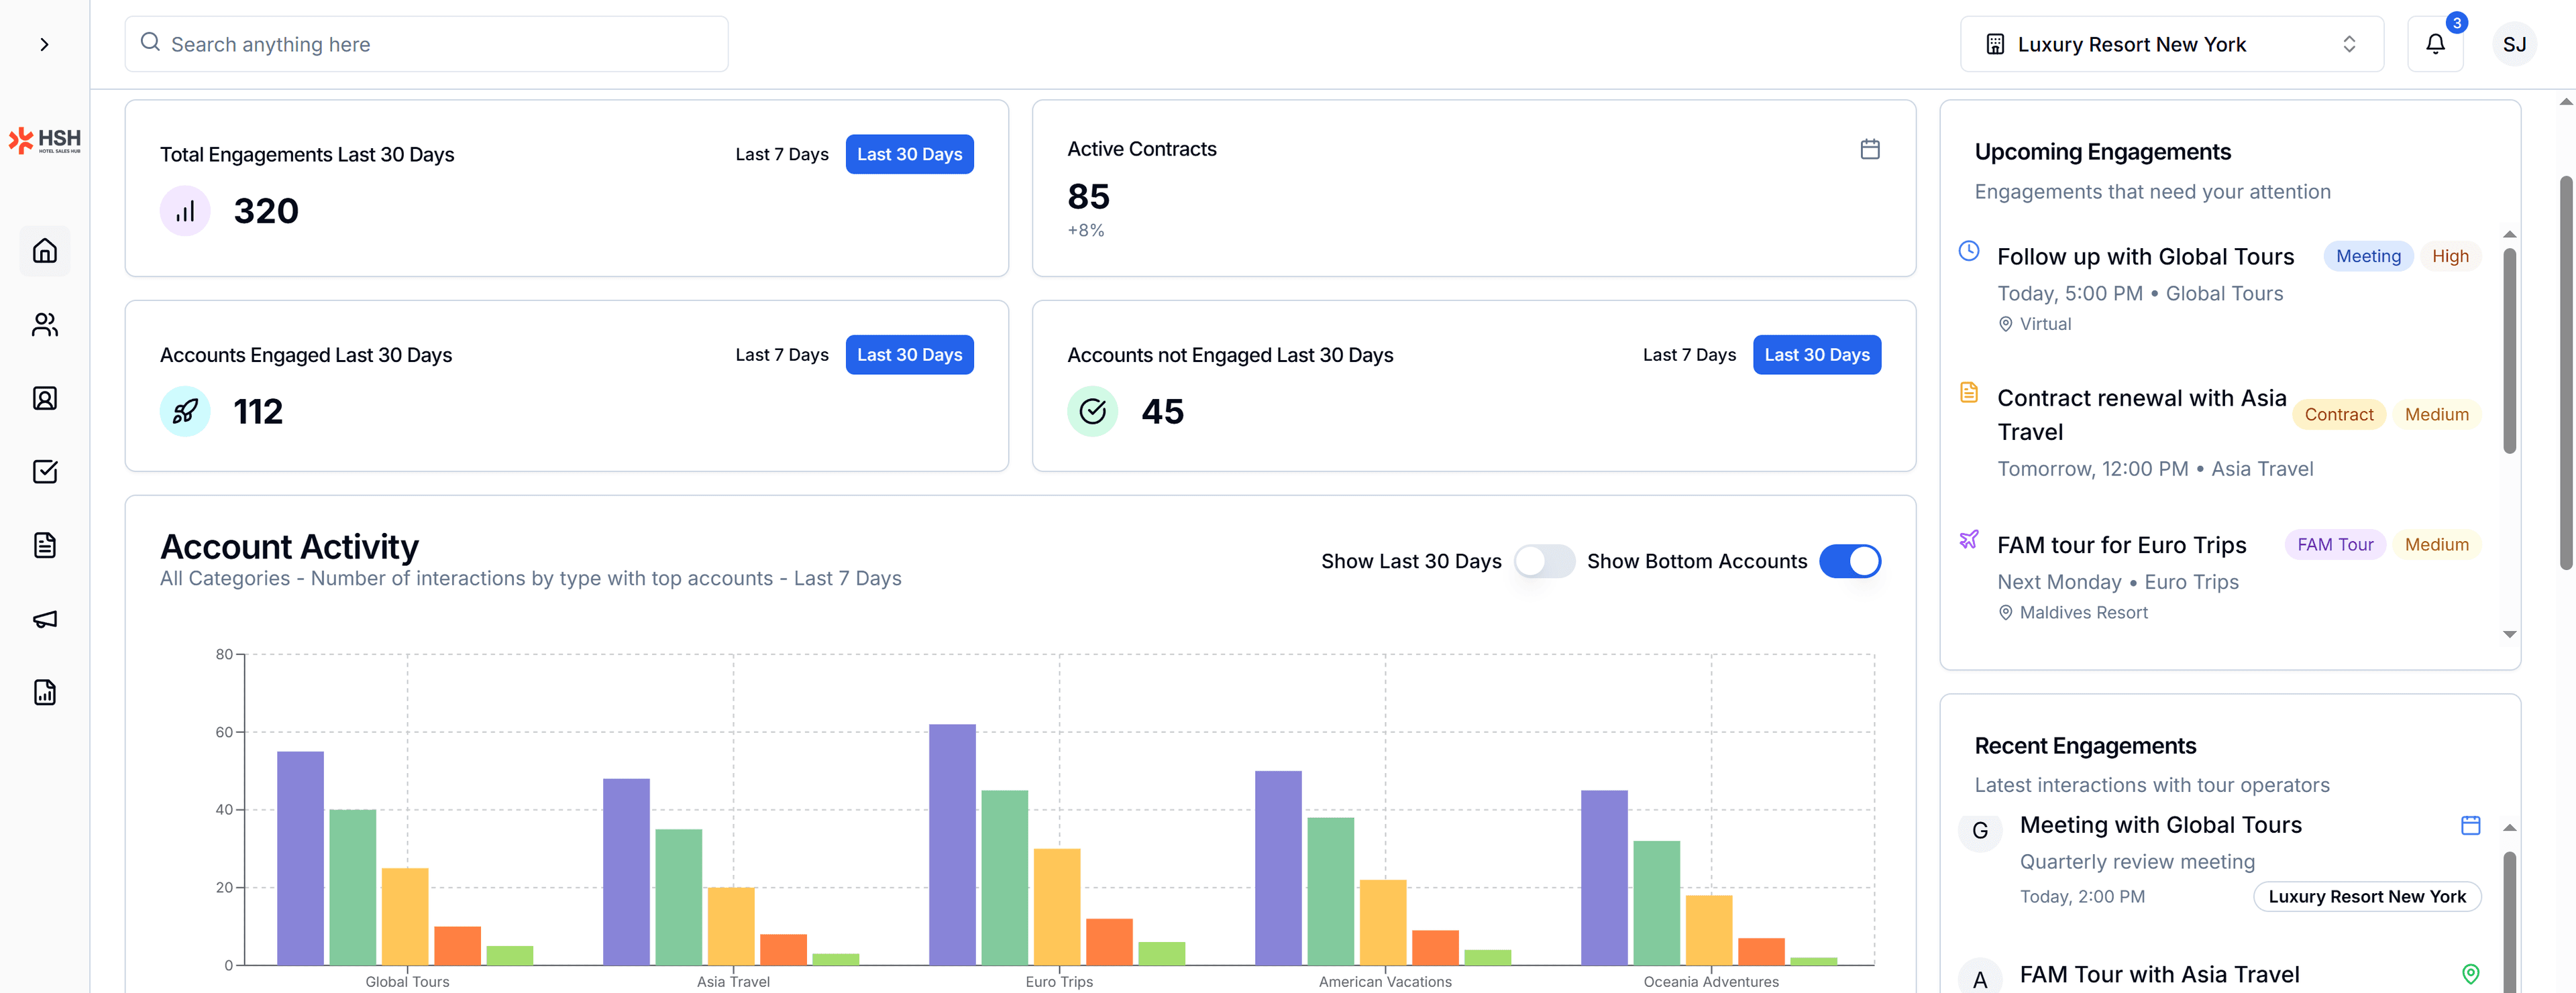2576x993 pixels.
Task: Click the airplane icon for FAM tour
Action: pyautogui.click(x=1968, y=540)
